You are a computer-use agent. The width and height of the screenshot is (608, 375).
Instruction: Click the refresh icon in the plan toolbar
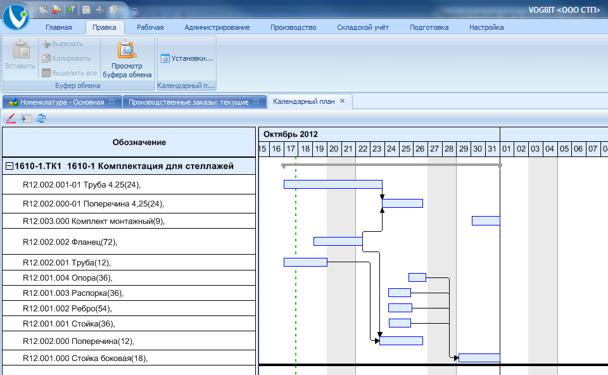(41, 118)
